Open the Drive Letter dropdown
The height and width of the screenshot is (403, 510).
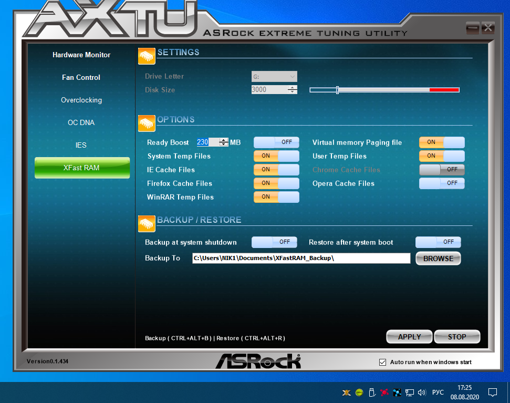click(x=274, y=76)
